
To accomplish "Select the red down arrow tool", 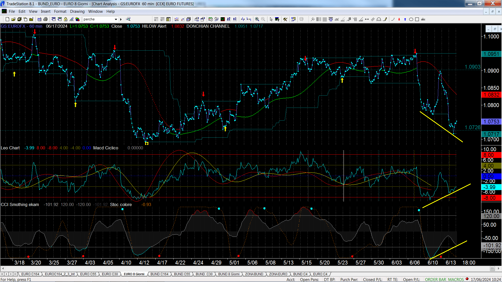I will tap(399, 19).
